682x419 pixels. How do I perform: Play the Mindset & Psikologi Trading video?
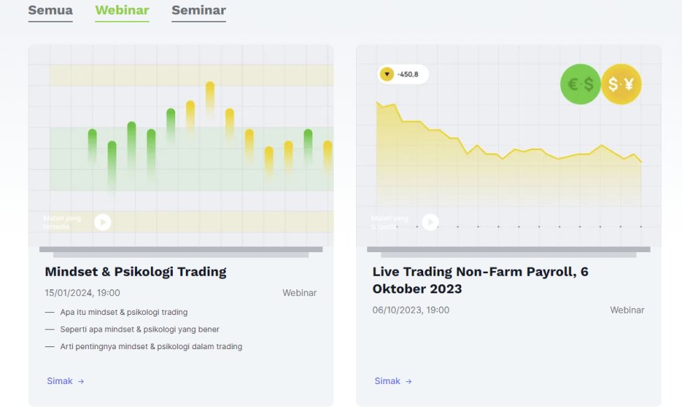click(x=103, y=222)
